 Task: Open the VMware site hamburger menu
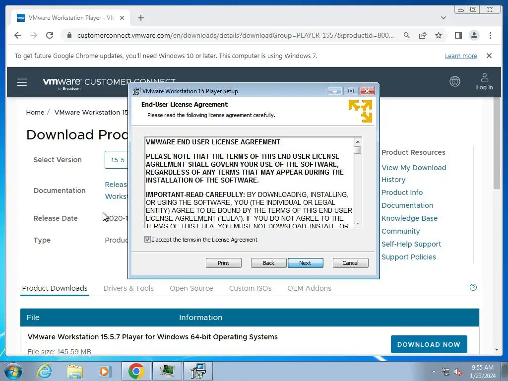22,82
